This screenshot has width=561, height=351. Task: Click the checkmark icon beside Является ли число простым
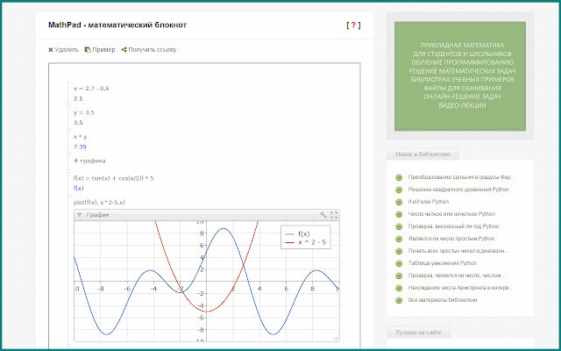pos(399,239)
